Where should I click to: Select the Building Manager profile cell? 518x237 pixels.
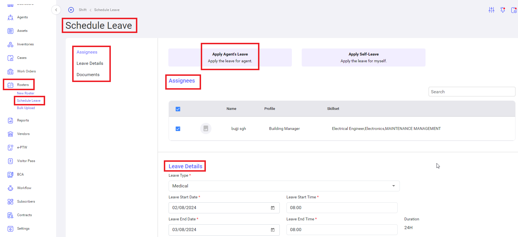pyautogui.click(x=284, y=129)
